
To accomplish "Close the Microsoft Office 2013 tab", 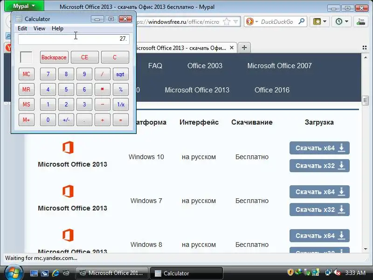I will (x=232, y=48).
